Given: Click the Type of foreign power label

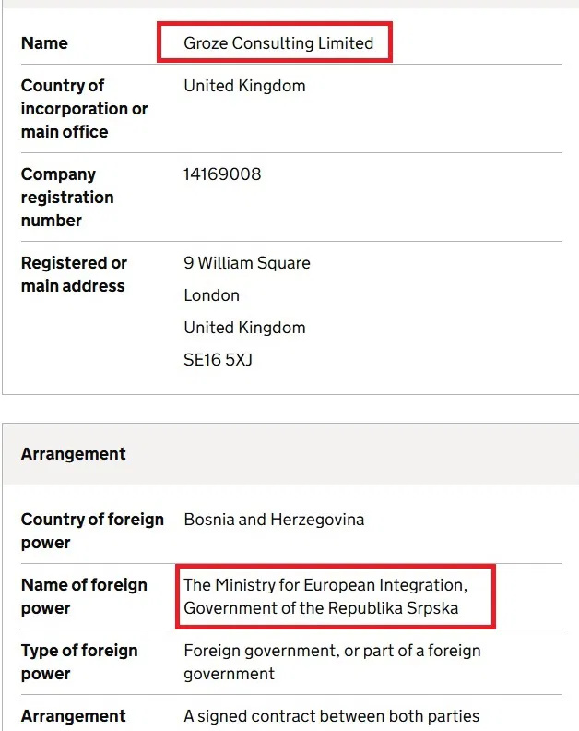Looking at the screenshot, I should click(79, 662).
